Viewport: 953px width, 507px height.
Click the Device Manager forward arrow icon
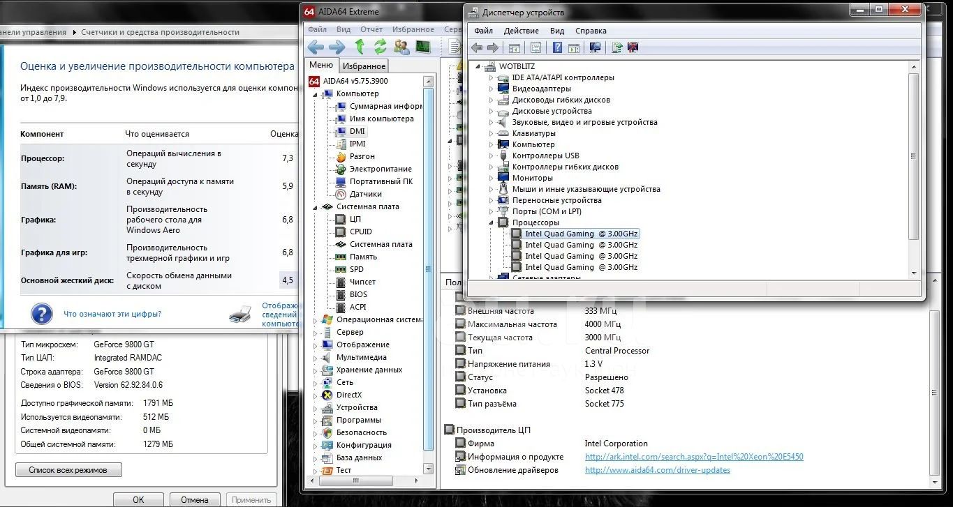493,47
